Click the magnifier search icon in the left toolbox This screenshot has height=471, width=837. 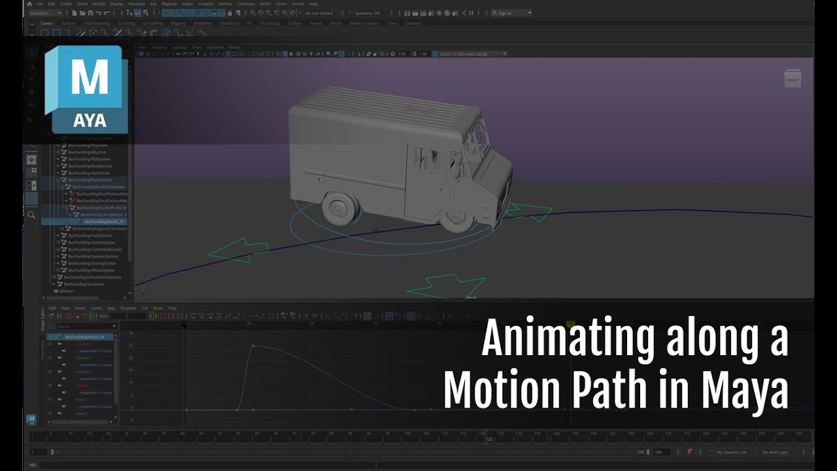click(31, 215)
